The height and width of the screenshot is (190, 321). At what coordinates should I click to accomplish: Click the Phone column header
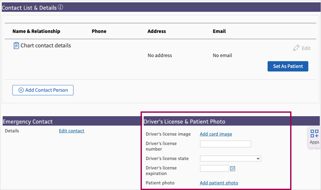tap(99, 31)
